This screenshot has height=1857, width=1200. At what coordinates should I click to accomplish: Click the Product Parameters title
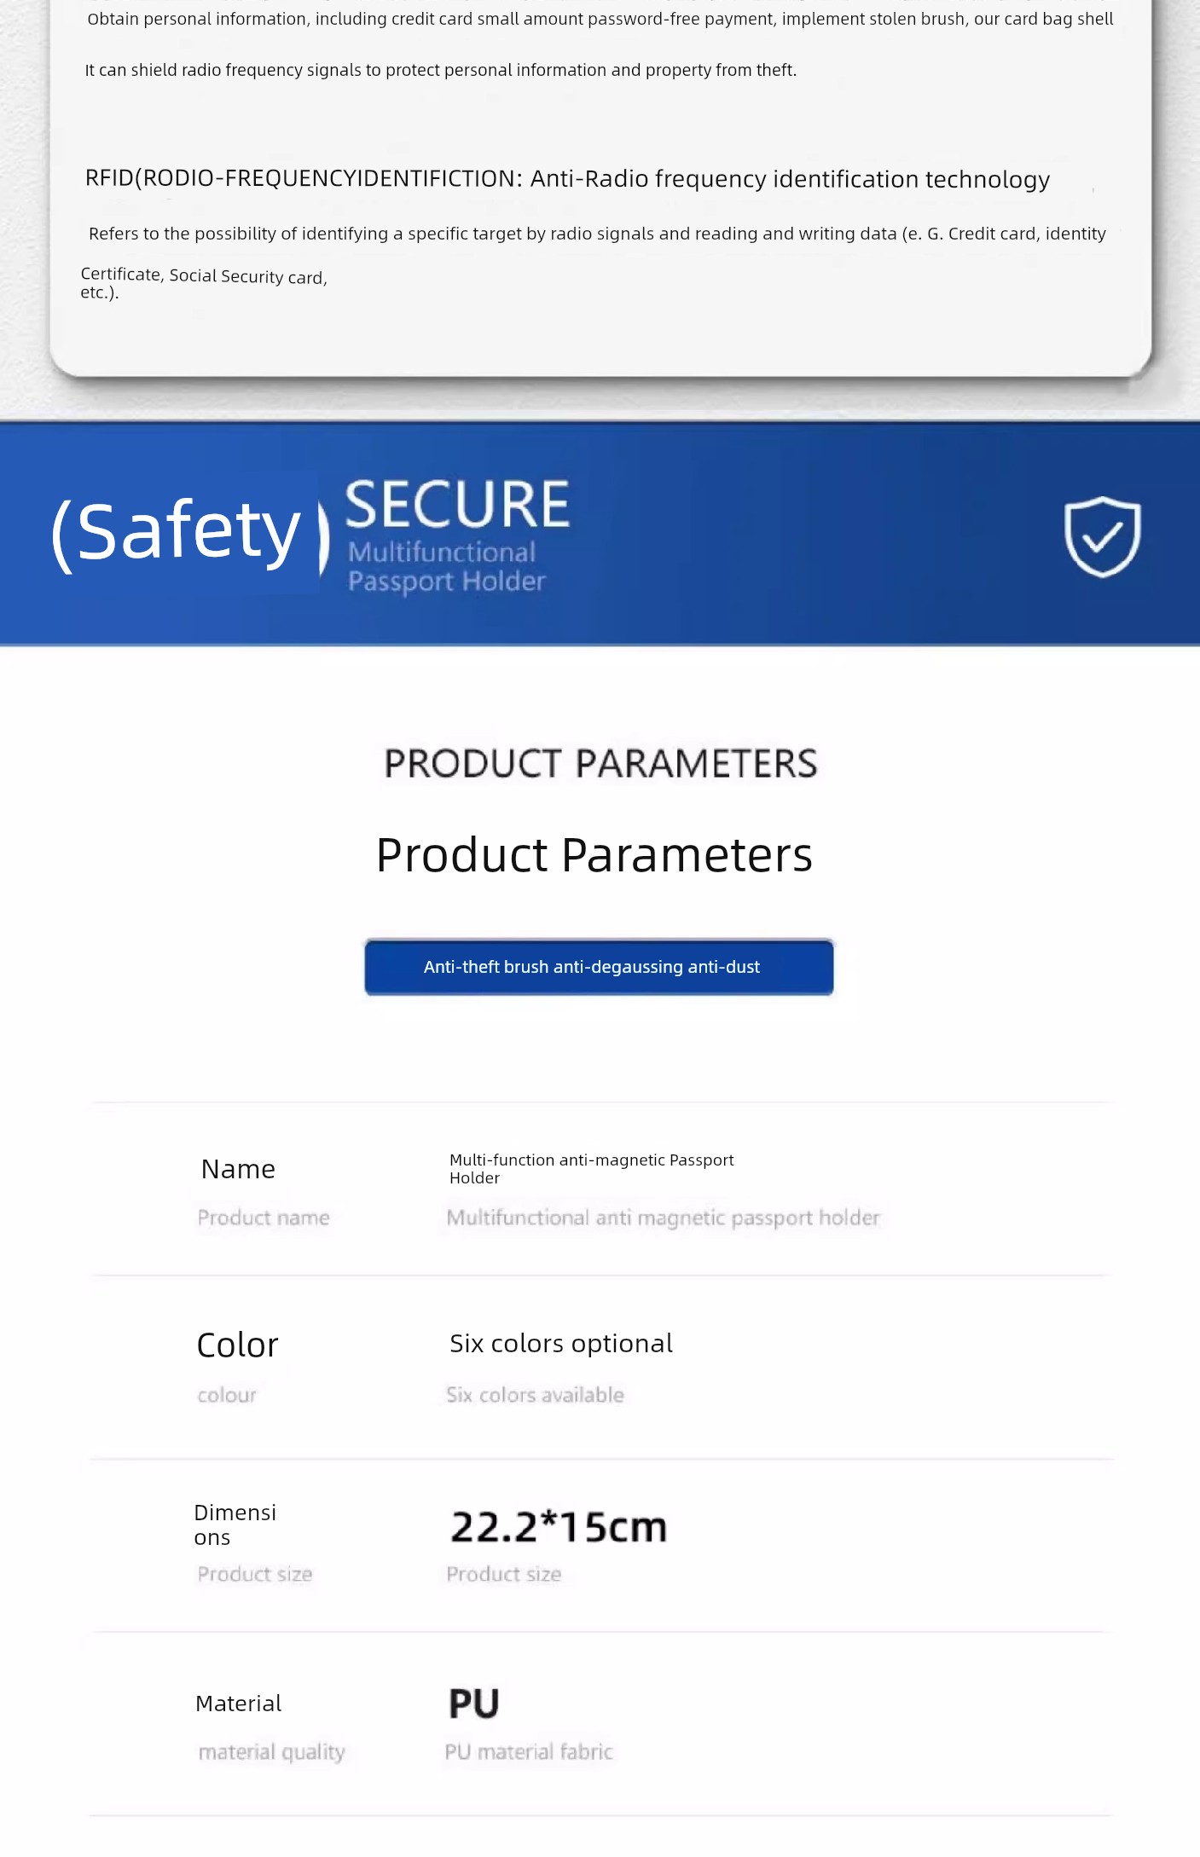point(594,854)
